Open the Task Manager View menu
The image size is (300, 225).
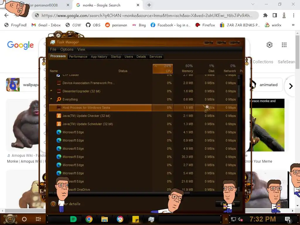81,49
